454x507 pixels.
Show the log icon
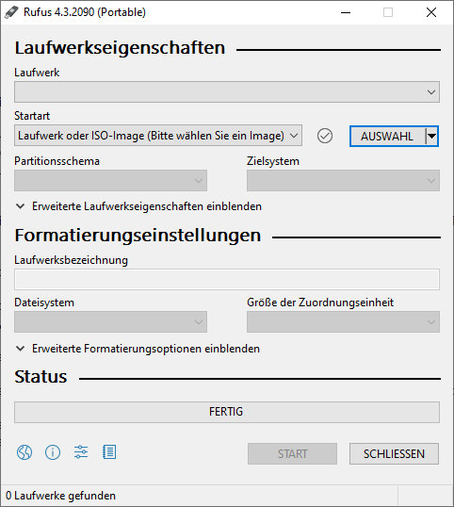click(x=109, y=452)
